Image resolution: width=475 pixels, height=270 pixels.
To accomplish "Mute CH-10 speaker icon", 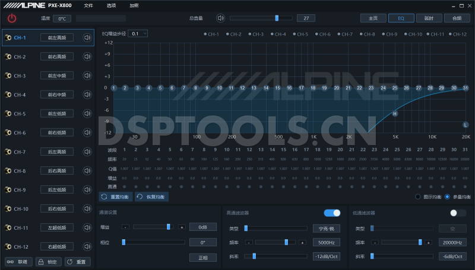I will click(x=87, y=208).
